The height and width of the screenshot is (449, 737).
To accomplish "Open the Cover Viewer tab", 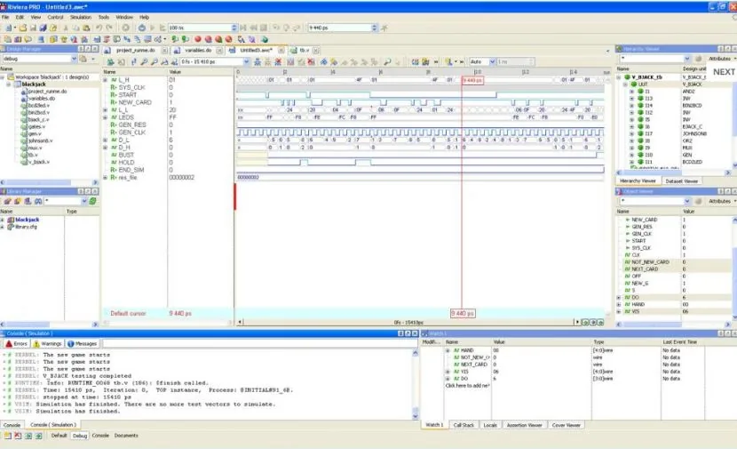I will click(566, 425).
